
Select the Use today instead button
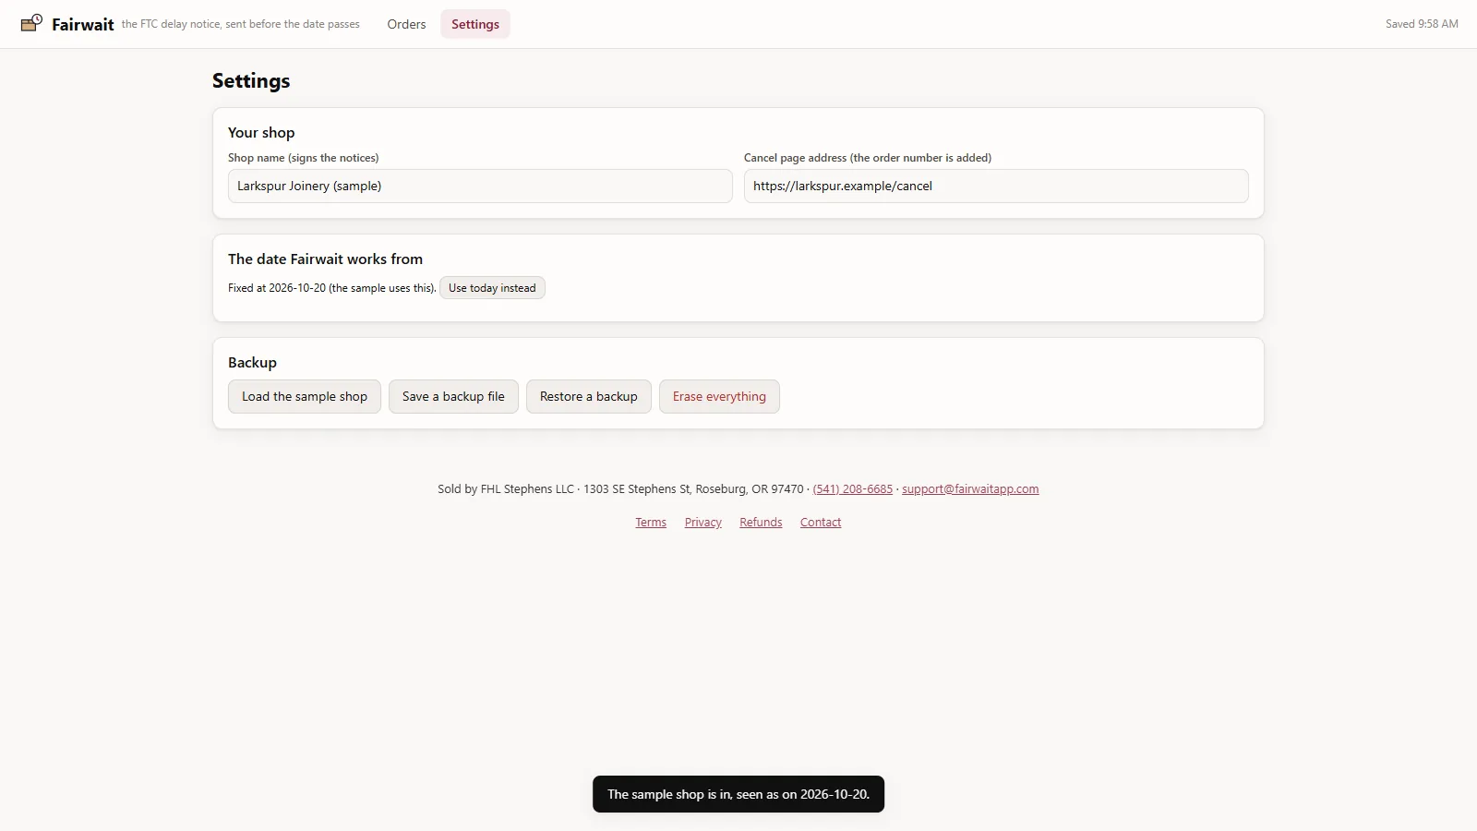(492, 288)
